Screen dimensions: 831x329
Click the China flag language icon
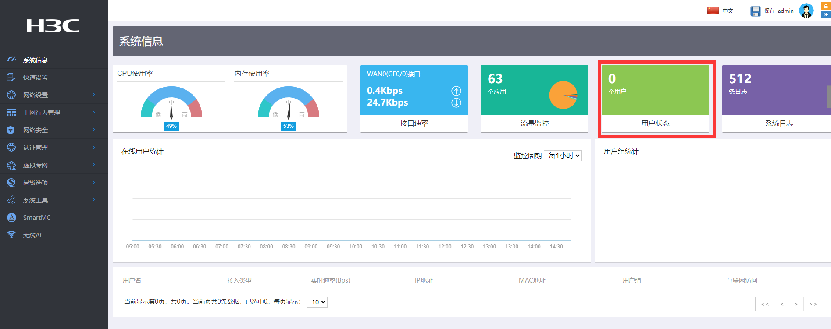pyautogui.click(x=713, y=11)
